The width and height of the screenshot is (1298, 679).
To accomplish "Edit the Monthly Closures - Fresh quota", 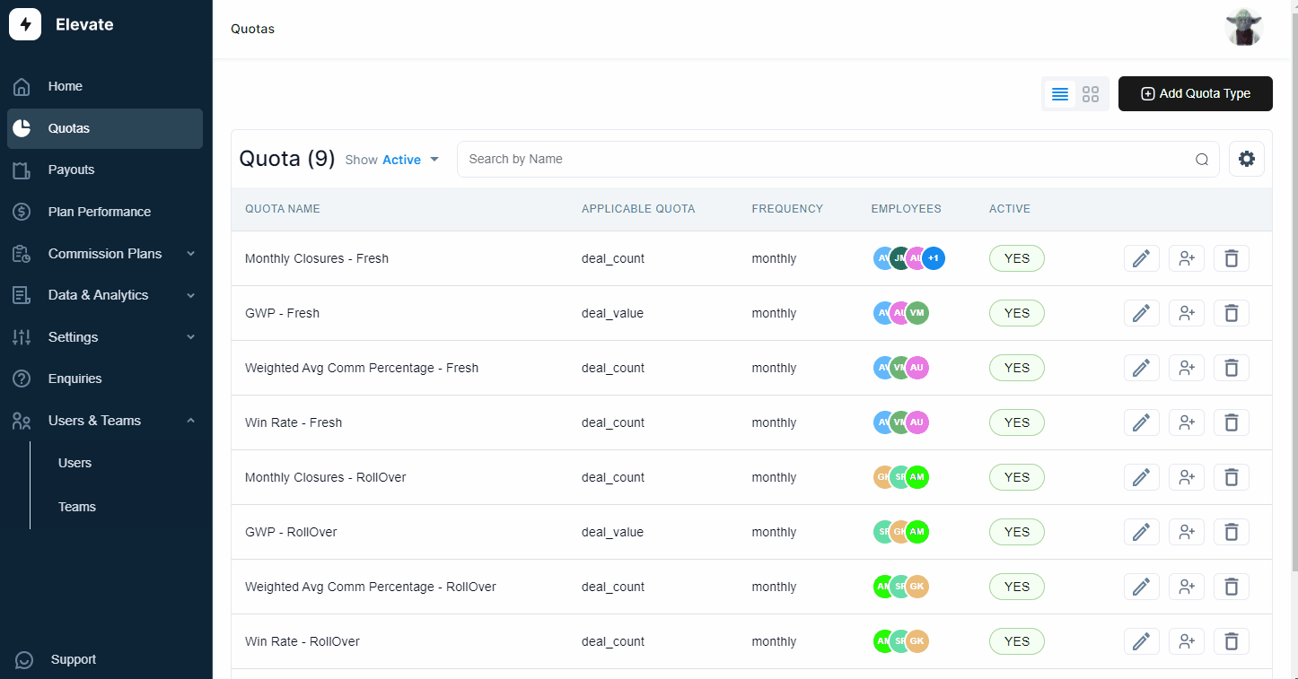I will (x=1142, y=258).
